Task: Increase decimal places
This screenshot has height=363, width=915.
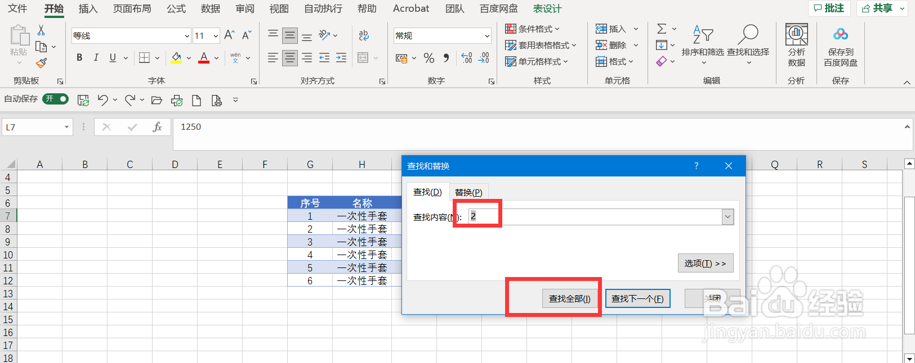Action: point(467,58)
